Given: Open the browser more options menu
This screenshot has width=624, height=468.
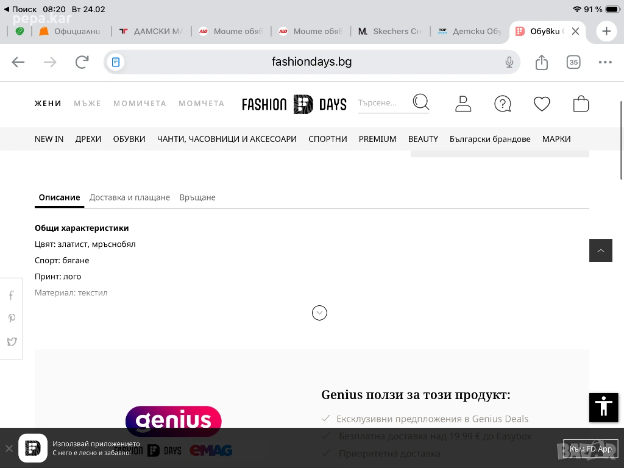Looking at the screenshot, I should pyautogui.click(x=604, y=62).
